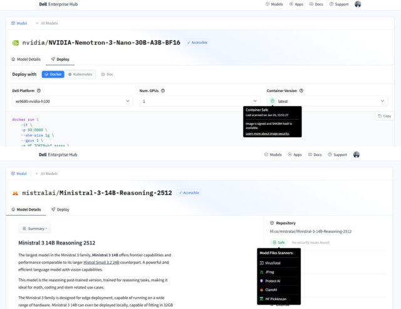Switch deploy method to Kubernetes
The width and height of the screenshot is (401, 309).
click(x=81, y=74)
